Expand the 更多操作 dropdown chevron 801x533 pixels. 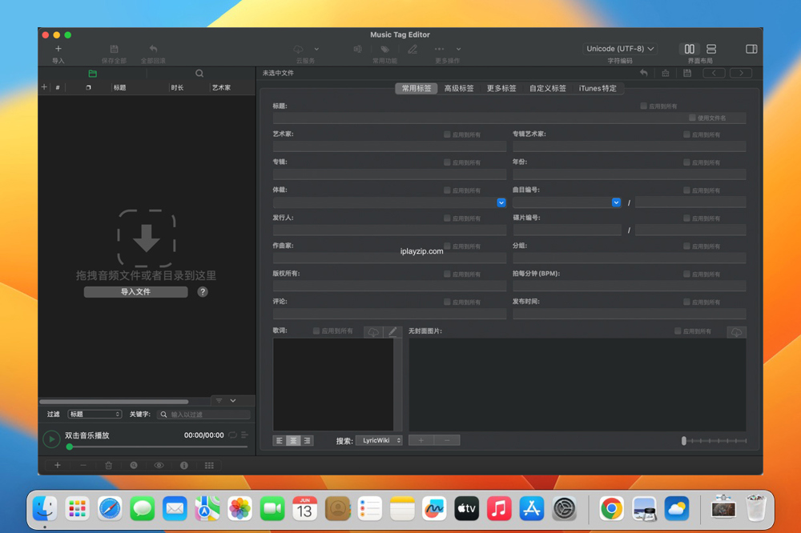tap(458, 49)
